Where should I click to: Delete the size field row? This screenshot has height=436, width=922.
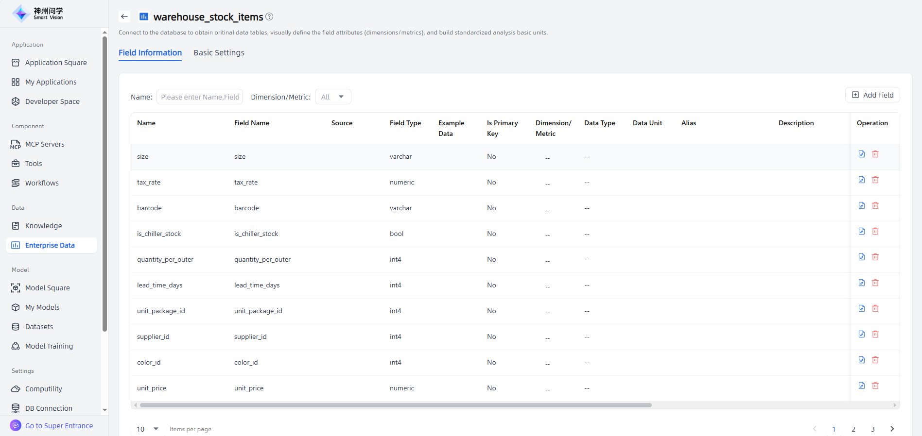[x=875, y=154]
